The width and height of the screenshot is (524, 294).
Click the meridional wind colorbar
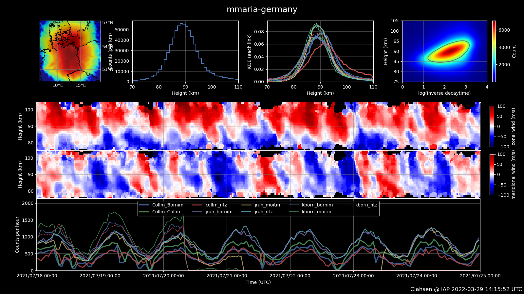pyautogui.click(x=492, y=174)
